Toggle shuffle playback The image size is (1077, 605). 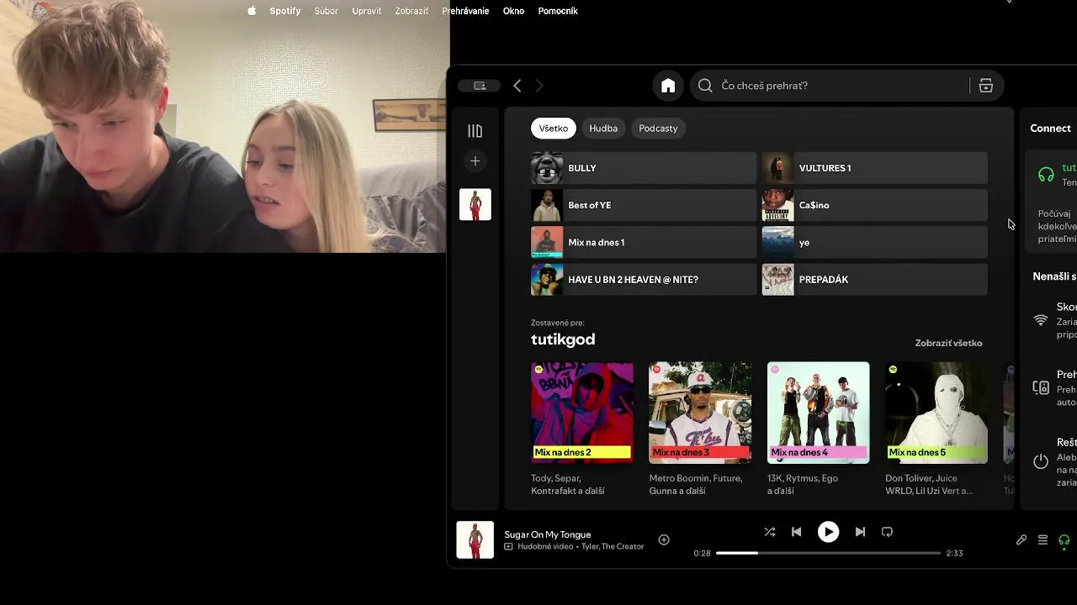coord(770,532)
